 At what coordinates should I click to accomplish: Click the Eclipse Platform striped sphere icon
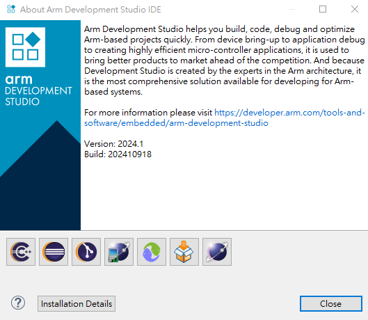[x=54, y=252]
